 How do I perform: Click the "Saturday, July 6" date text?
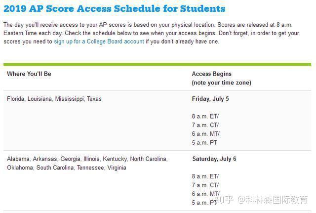coord(214,159)
